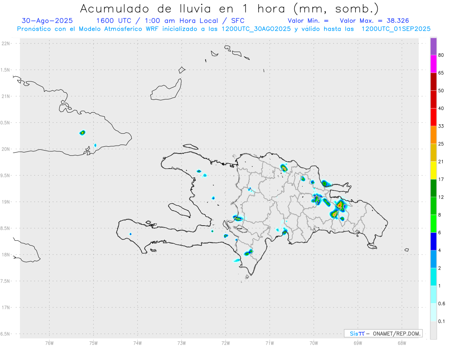Click the longitude label "72W"
Screen dimensions: 451x348
tap(225, 343)
